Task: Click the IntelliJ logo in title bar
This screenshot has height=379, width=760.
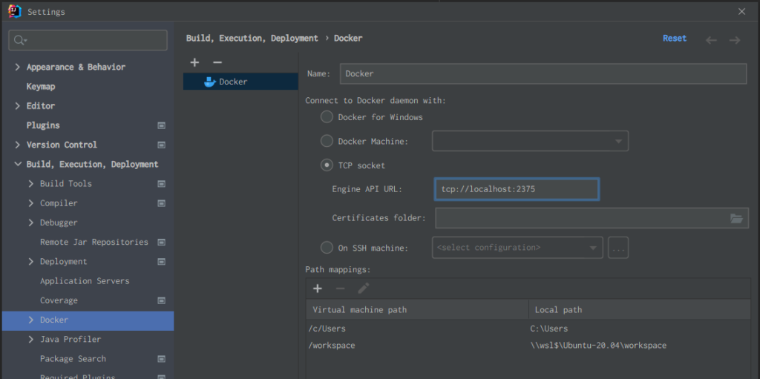Action: tap(15, 11)
